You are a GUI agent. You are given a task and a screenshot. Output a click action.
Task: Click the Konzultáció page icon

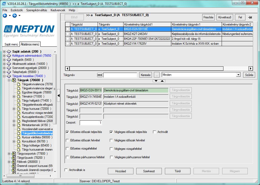pyautogui.click(x=19, y=141)
